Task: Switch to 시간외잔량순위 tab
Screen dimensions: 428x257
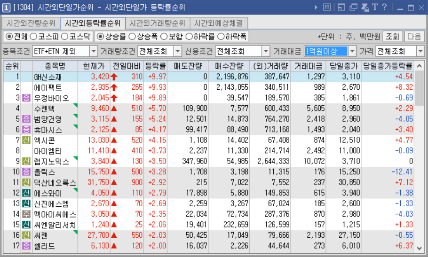Action: click(31, 23)
